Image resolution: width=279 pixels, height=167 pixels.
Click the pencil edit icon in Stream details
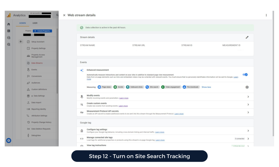pos(247,37)
